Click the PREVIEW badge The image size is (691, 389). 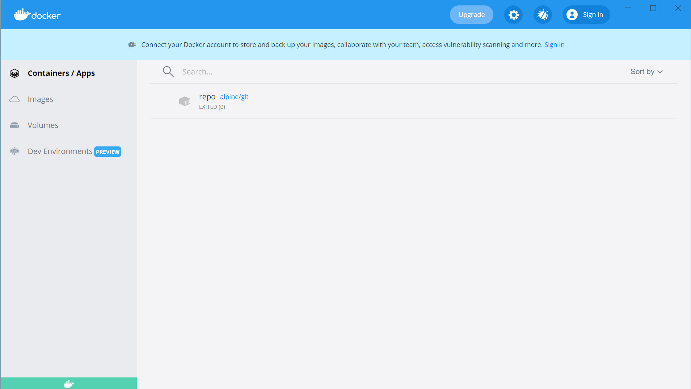click(x=108, y=152)
